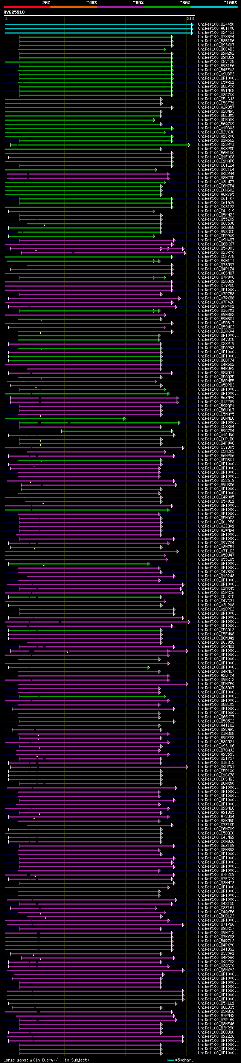Image resolution: width=241 pixels, height=1063 pixels.
Task: Click the red 20% identity legend bar
Action: [27, 7]
